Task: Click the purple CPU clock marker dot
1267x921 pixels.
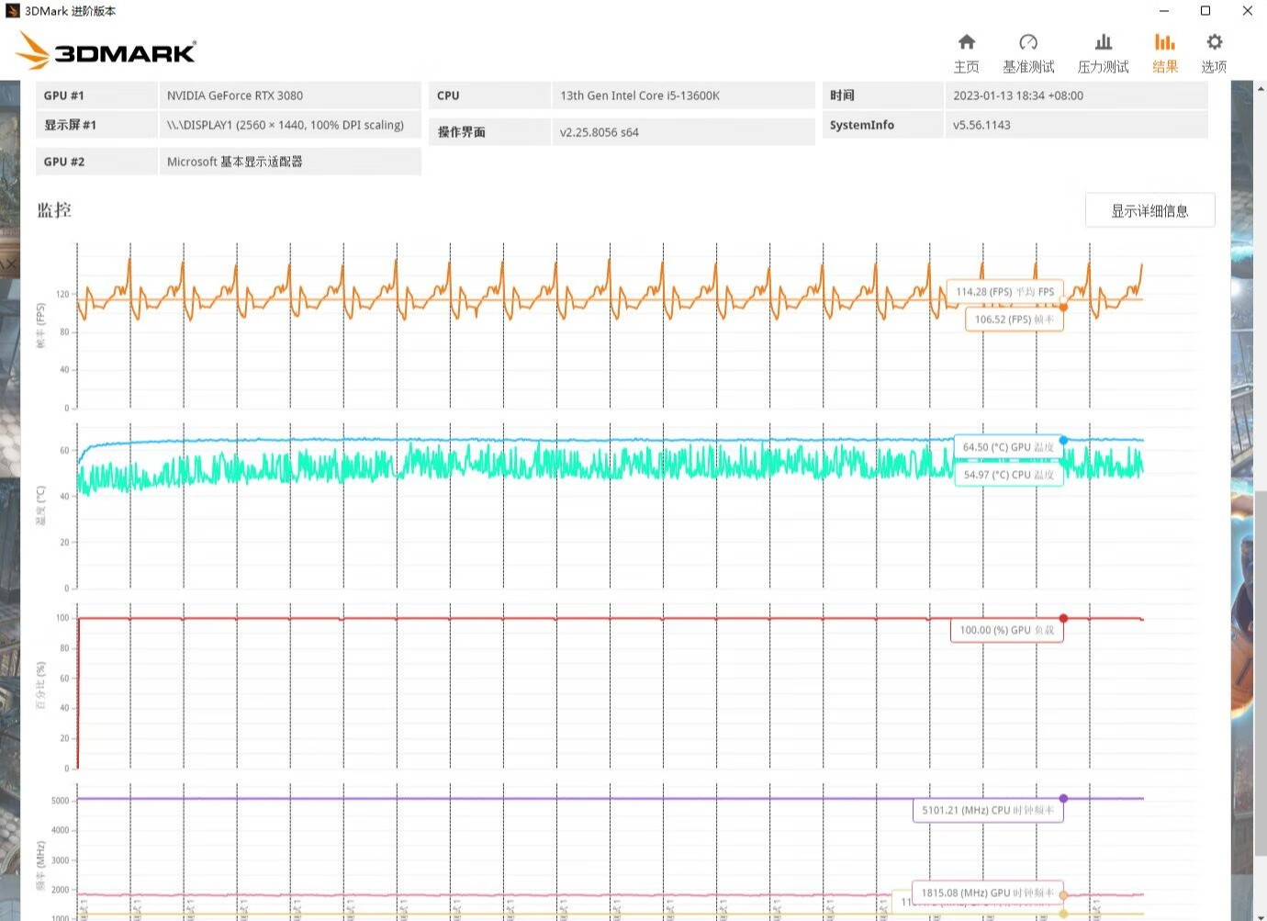Action: pyautogui.click(x=1063, y=798)
